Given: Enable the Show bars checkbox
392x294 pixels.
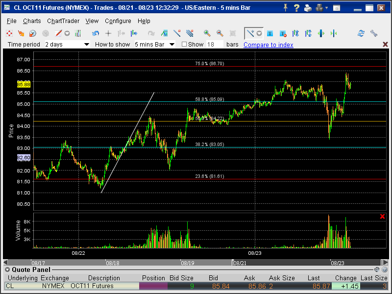Looking at the screenshot, I should pyautogui.click(x=184, y=44).
